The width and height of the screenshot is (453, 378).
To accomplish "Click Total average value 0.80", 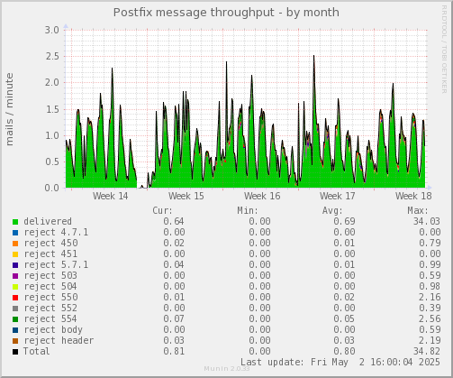I will pyautogui.click(x=344, y=352).
